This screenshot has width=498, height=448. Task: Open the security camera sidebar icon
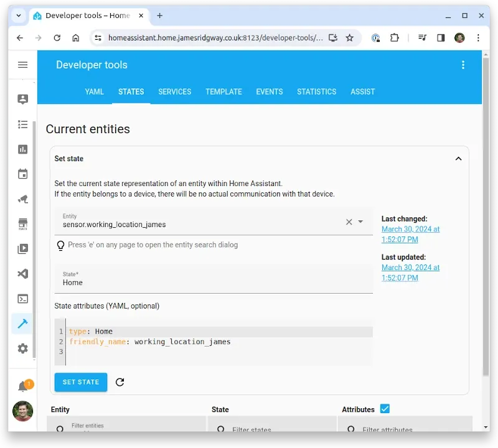(22, 199)
